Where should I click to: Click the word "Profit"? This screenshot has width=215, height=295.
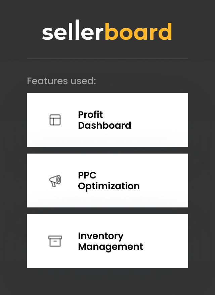click(90, 115)
